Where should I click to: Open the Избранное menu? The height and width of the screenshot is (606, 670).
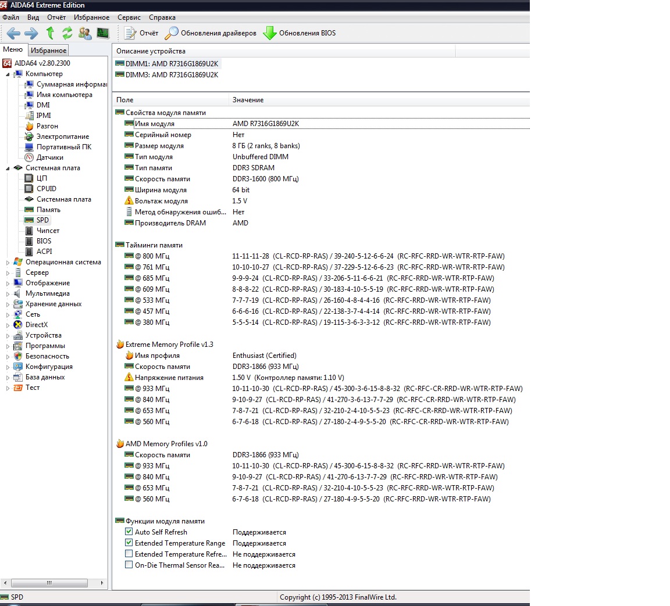point(91,17)
